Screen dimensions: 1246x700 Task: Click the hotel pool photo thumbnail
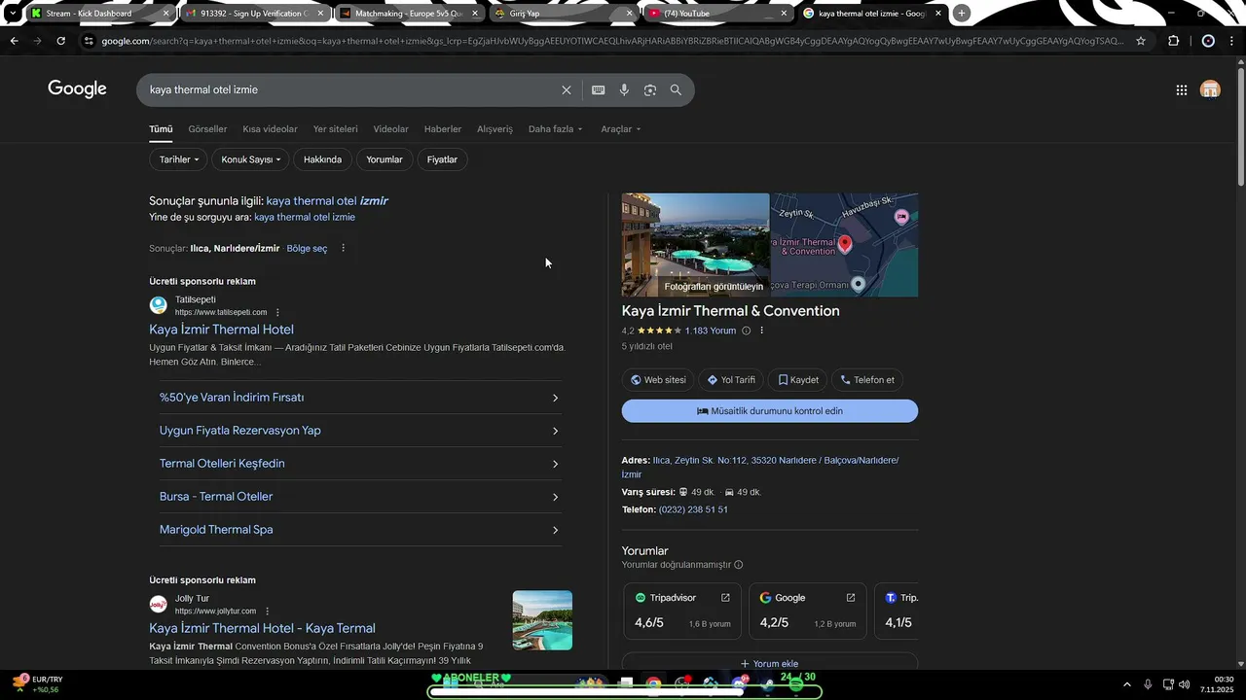click(695, 245)
